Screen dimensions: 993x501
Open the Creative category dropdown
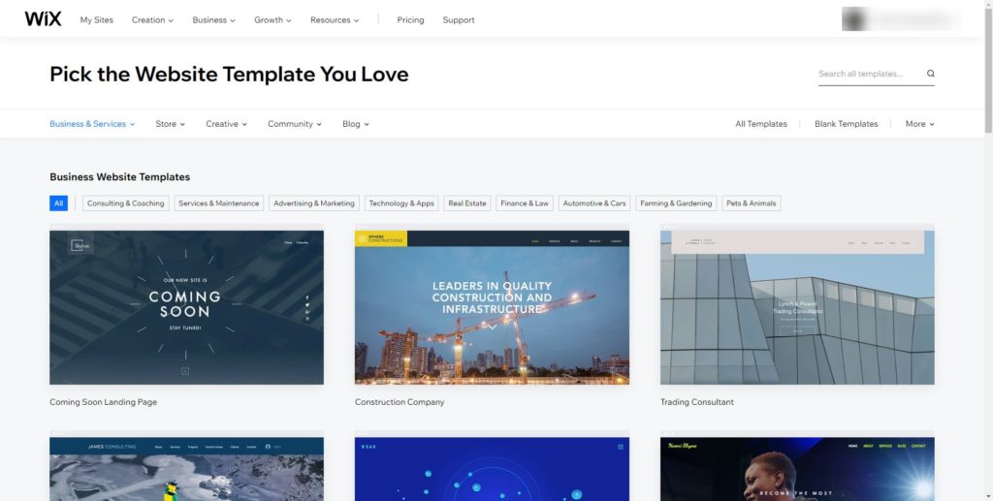(x=226, y=124)
